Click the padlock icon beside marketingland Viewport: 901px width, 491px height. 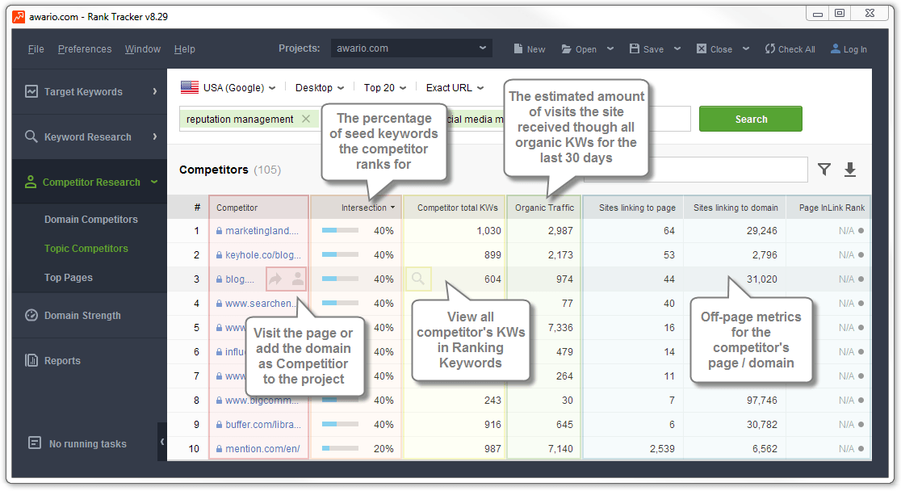pyautogui.click(x=219, y=230)
